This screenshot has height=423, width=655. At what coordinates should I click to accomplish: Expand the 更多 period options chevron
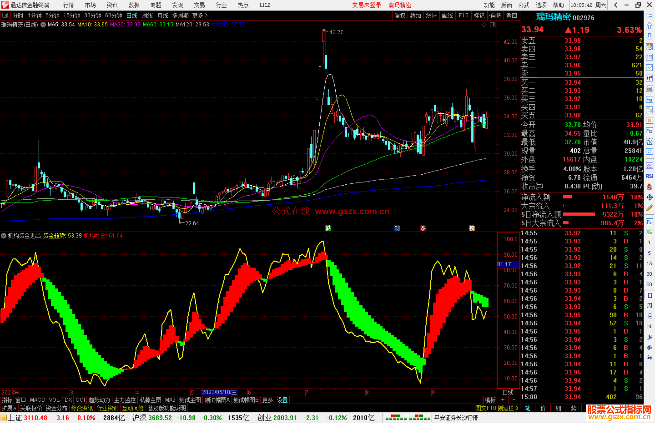tap(206, 15)
